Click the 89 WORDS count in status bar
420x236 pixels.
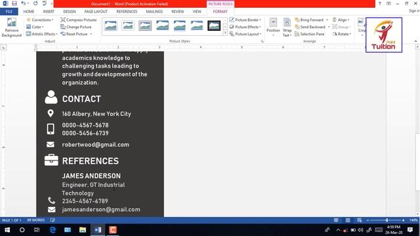36,220
